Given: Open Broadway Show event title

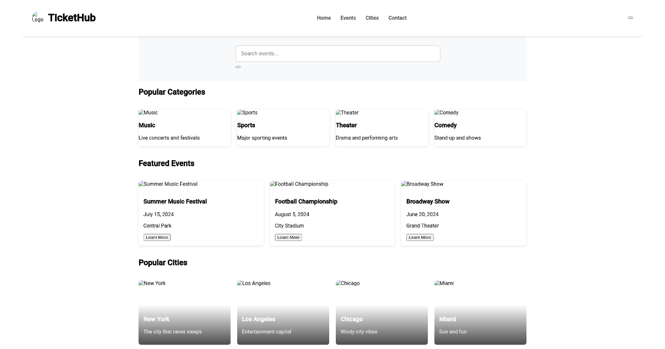Looking at the screenshot, I should click(428, 202).
